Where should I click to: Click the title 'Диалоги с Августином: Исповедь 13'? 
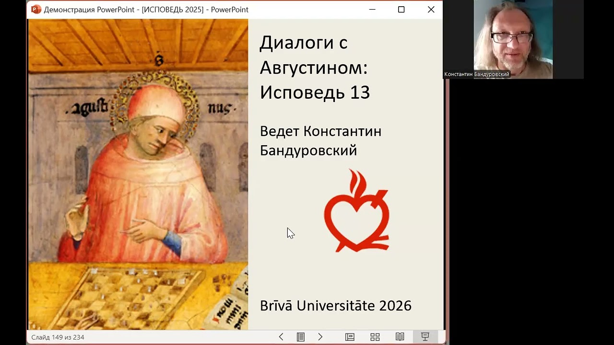pos(315,68)
